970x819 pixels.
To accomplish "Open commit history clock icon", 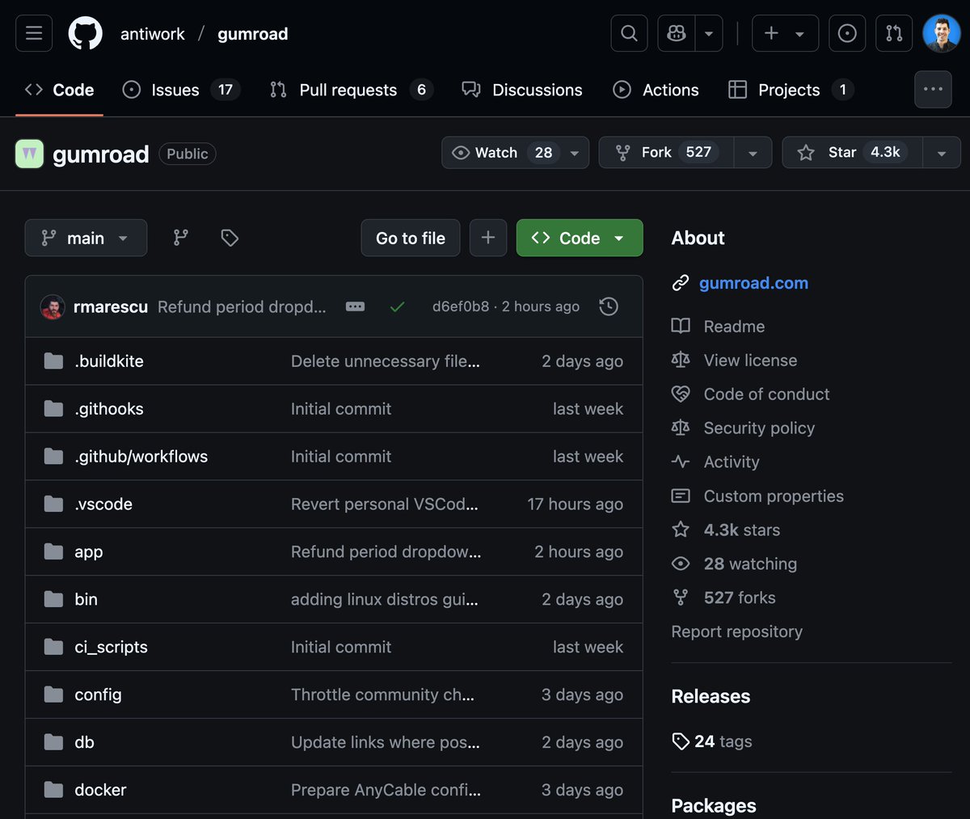I will click(609, 306).
